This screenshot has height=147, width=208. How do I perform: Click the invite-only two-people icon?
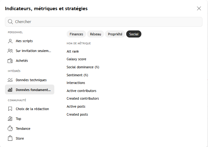[x=10, y=51]
